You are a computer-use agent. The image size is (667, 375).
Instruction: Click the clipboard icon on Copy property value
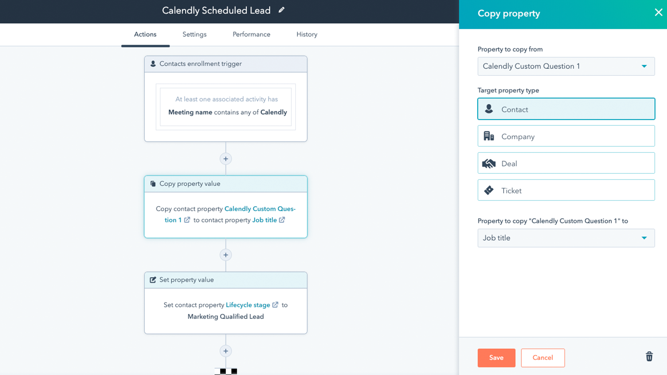[x=153, y=184]
